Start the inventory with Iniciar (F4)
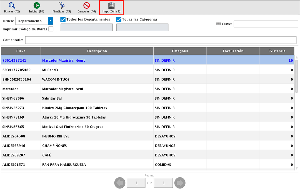Viewport: 300px width, 191px height. (x=37, y=5)
